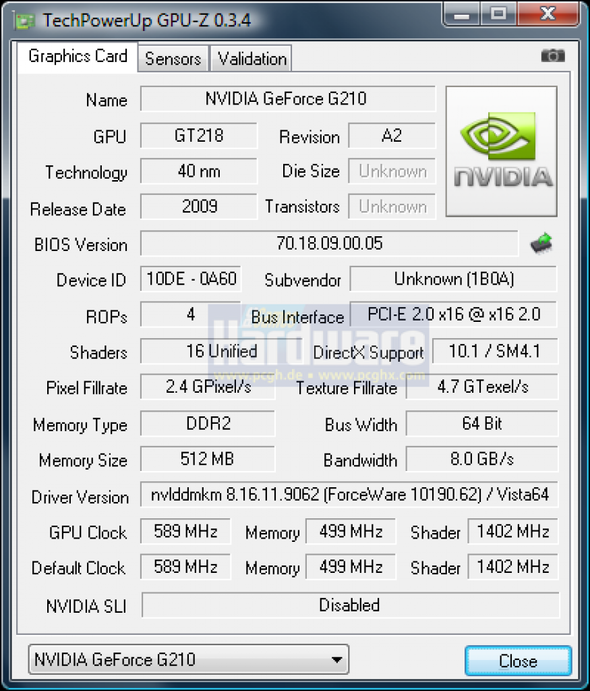Click the NVIDIA SLI label
The height and width of the screenshot is (691, 590).
[86, 607]
